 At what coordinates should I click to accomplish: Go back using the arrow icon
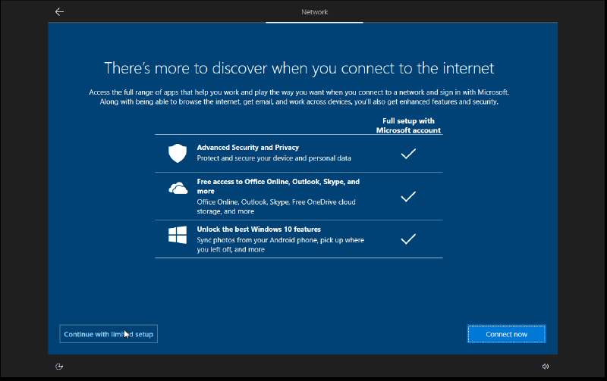[x=59, y=12]
